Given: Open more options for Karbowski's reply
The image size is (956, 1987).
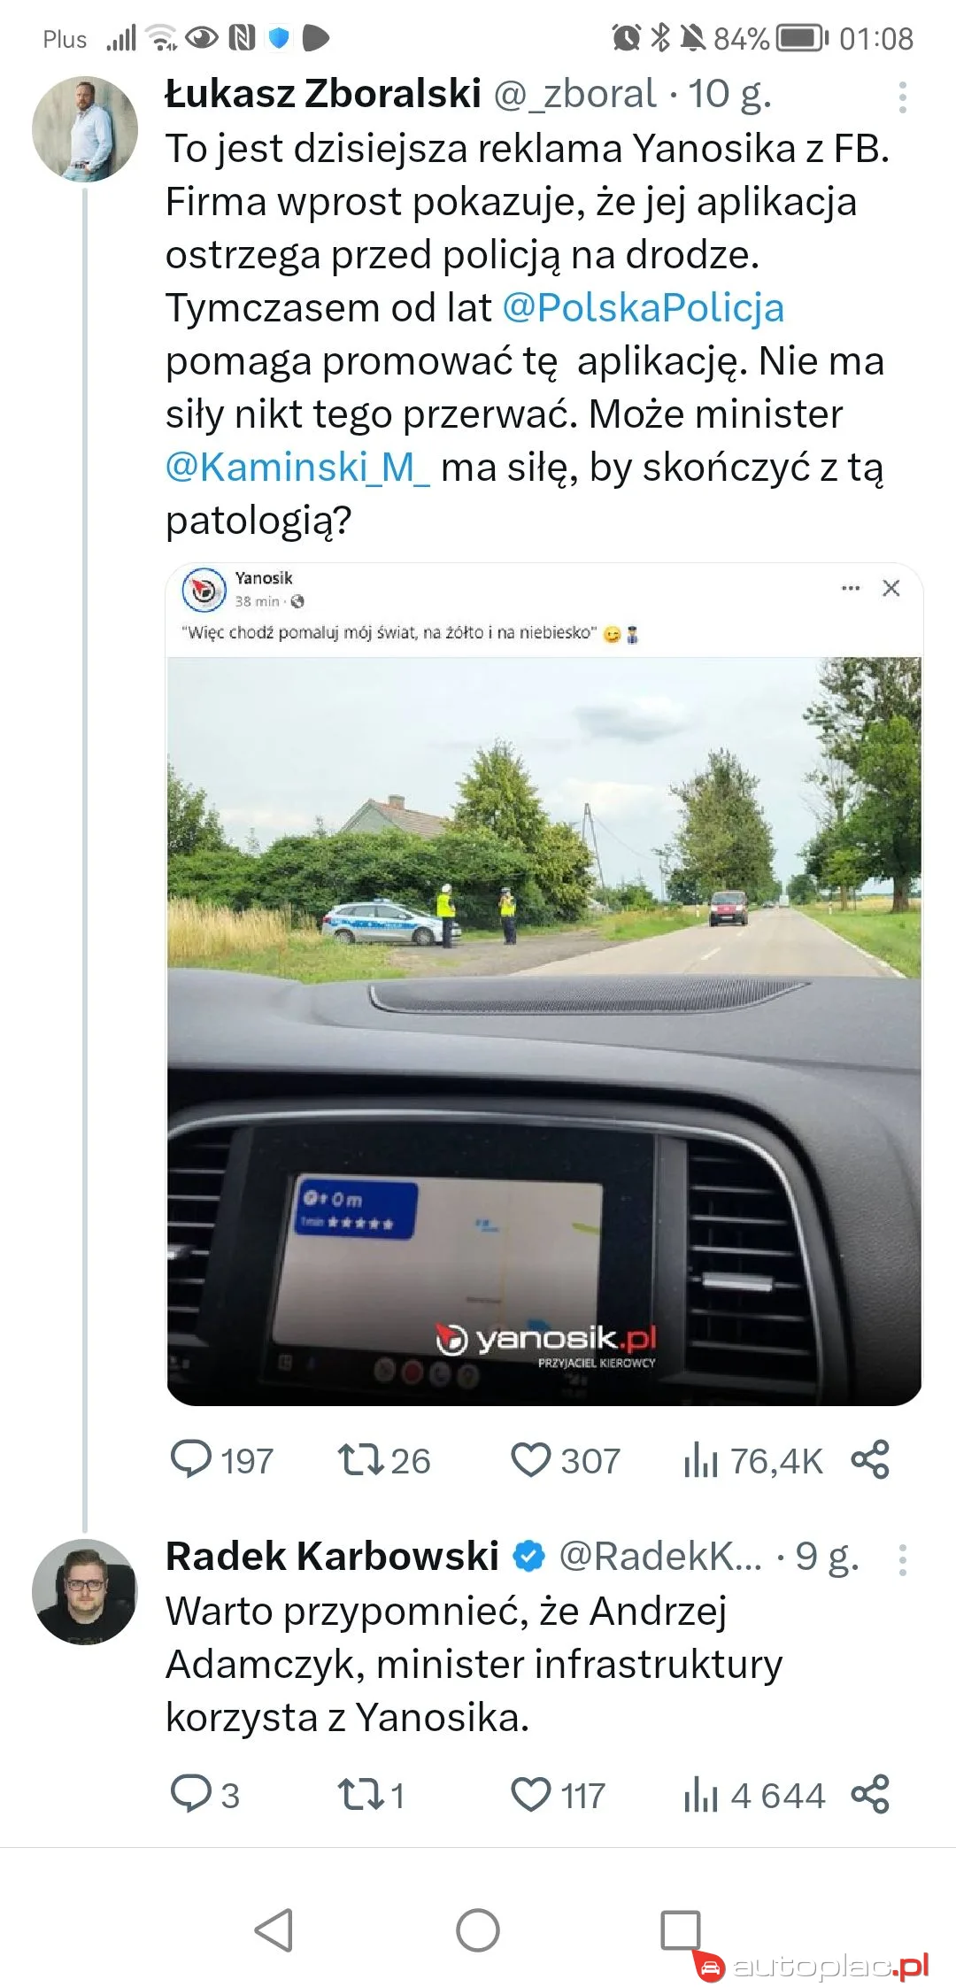Looking at the screenshot, I should (902, 1559).
